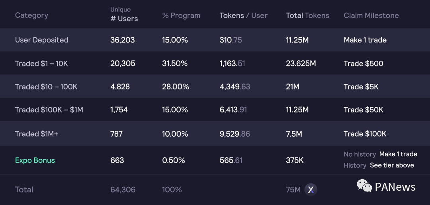Click the 565.61 tokens per user value
The width and height of the screenshot is (430, 205).
(231, 161)
